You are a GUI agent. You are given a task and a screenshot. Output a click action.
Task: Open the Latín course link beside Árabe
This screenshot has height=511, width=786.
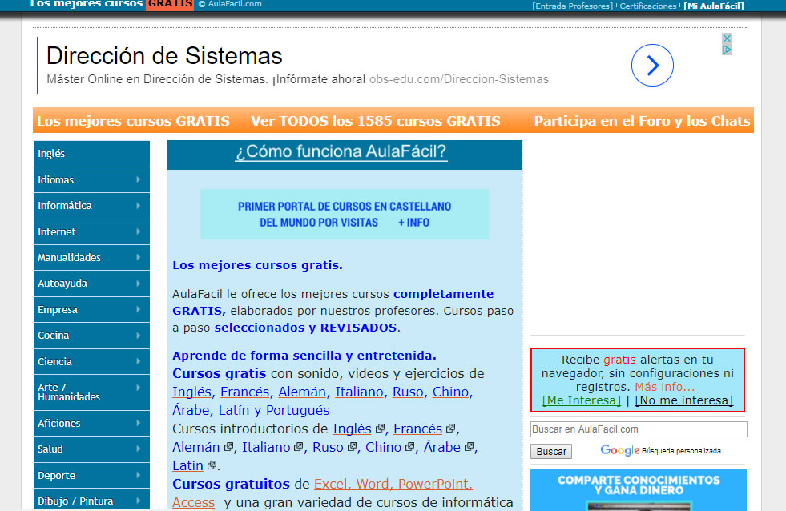(x=234, y=410)
